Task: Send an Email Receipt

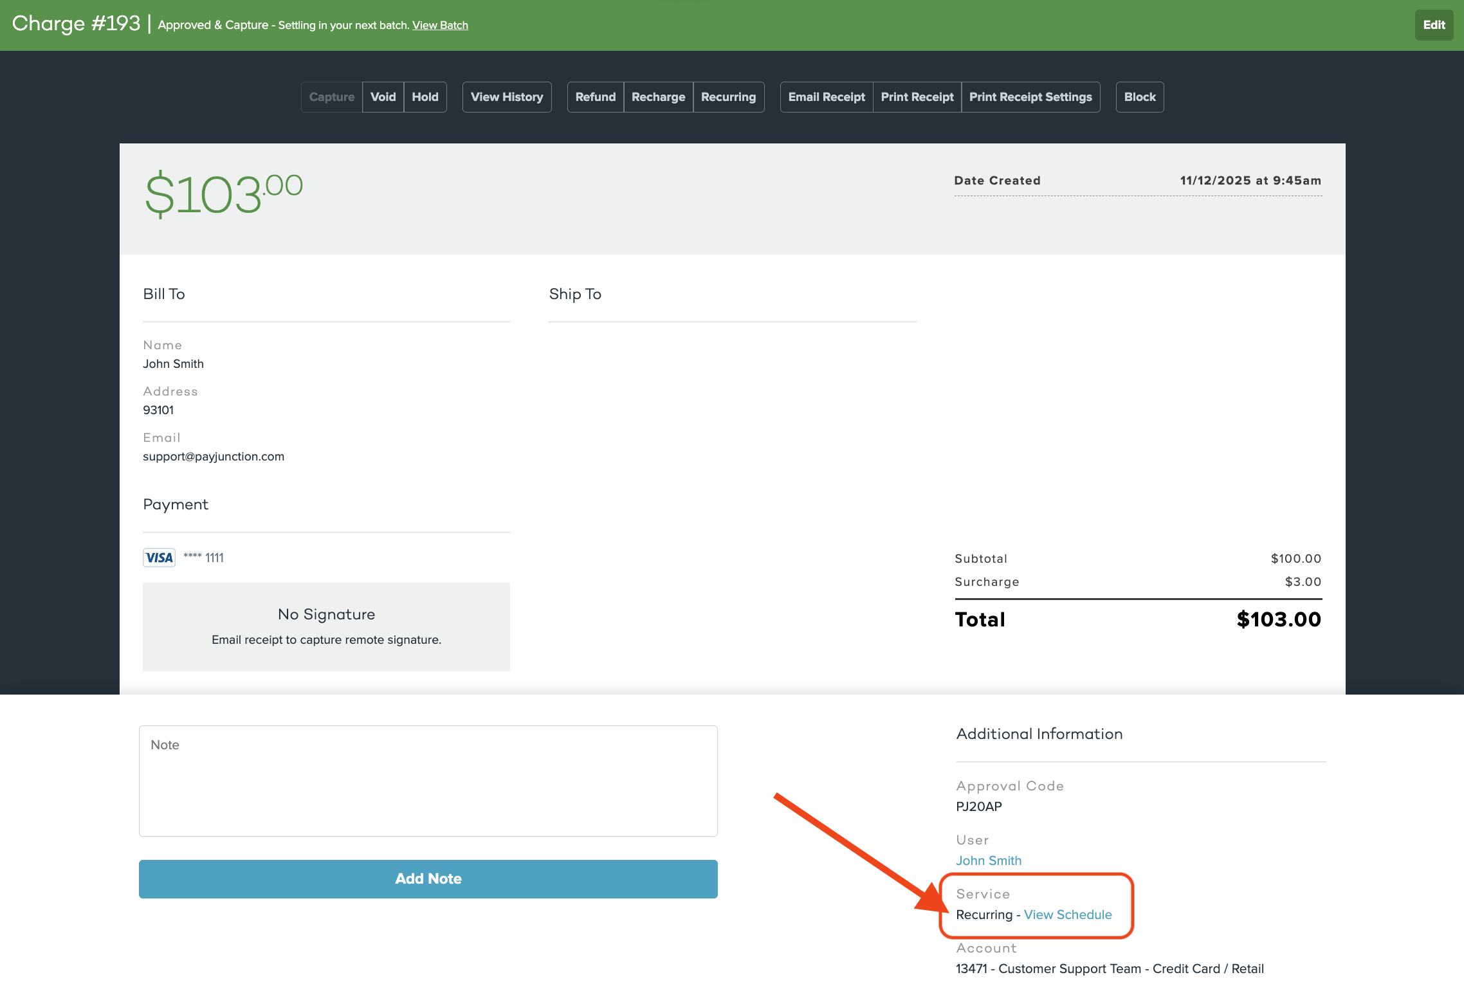Action: [x=827, y=97]
